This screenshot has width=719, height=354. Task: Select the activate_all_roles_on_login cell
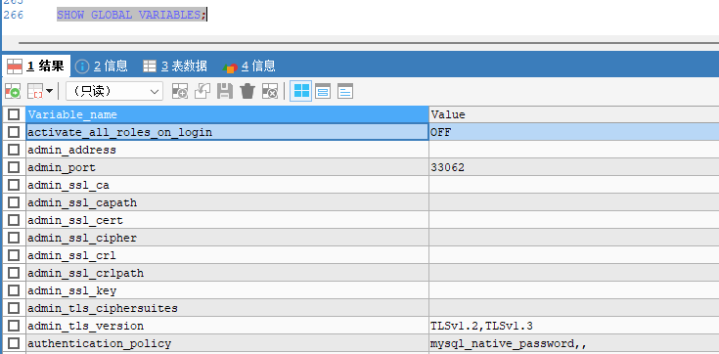coord(227,132)
